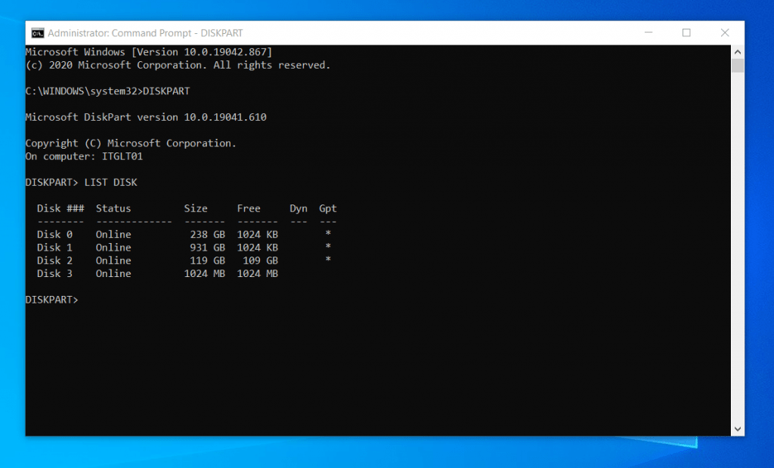The height and width of the screenshot is (468, 774).
Task: Click the 1024 KB free value of Disk 1
Action: [257, 248]
